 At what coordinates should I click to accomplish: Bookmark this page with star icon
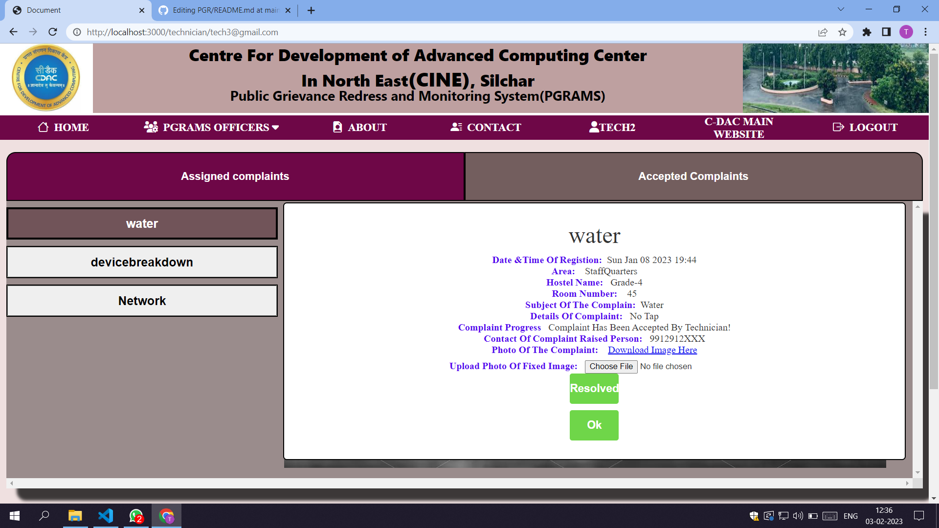point(842,32)
